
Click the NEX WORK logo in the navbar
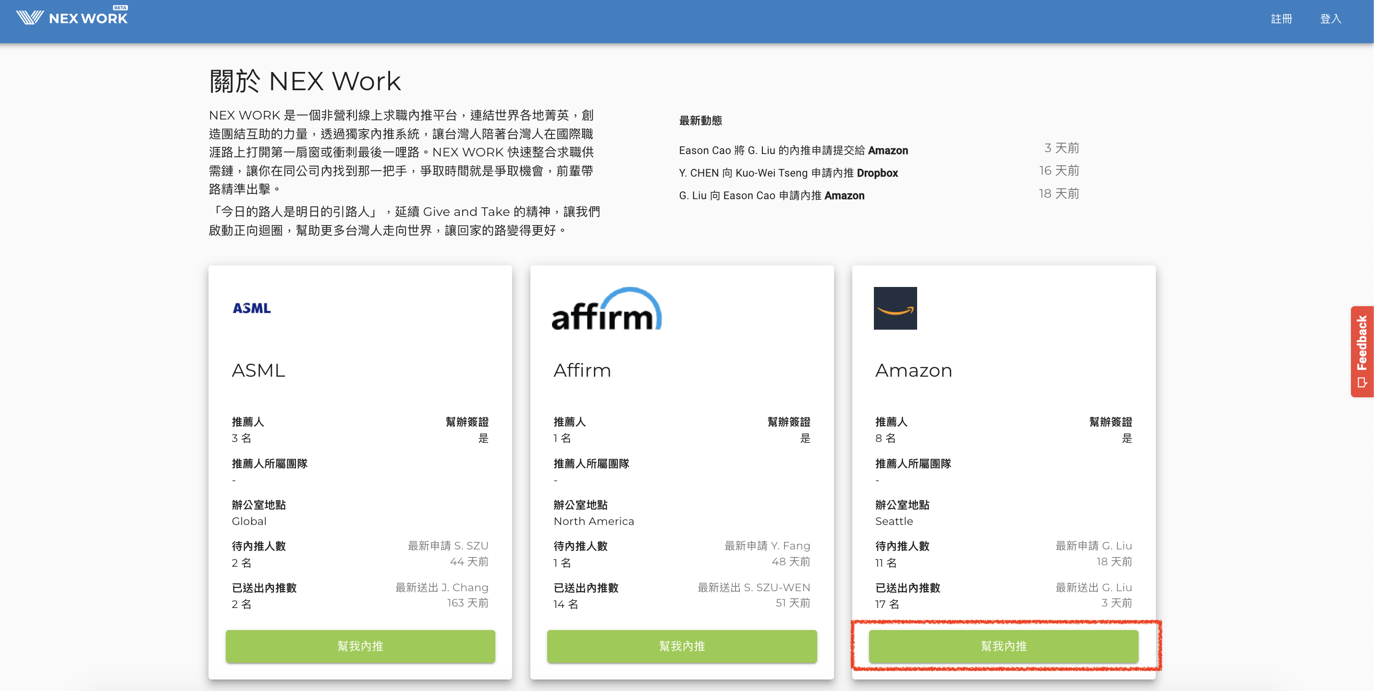(x=72, y=16)
